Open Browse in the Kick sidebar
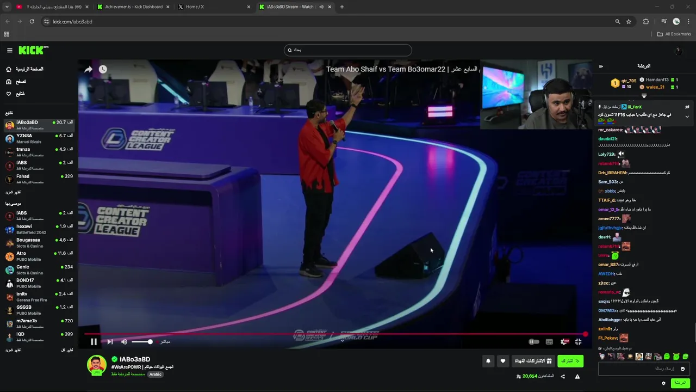 click(x=16, y=82)
